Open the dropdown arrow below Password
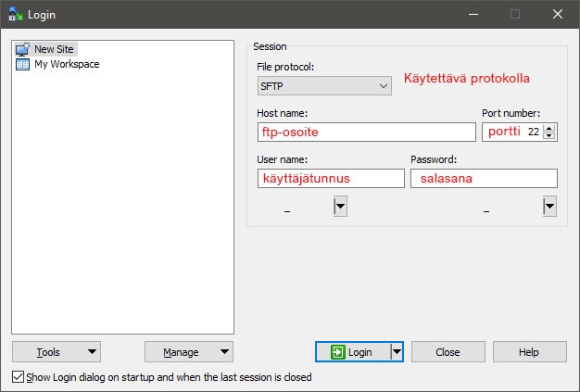This screenshot has height=392, width=580. [549, 207]
